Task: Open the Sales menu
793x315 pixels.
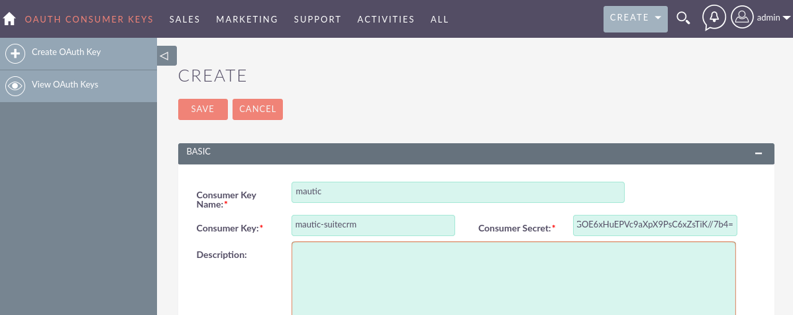Action: coord(185,19)
